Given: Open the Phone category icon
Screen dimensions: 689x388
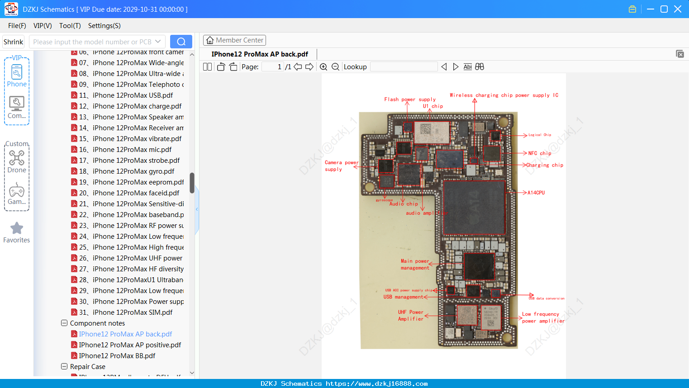Looking at the screenshot, I should pos(17,76).
